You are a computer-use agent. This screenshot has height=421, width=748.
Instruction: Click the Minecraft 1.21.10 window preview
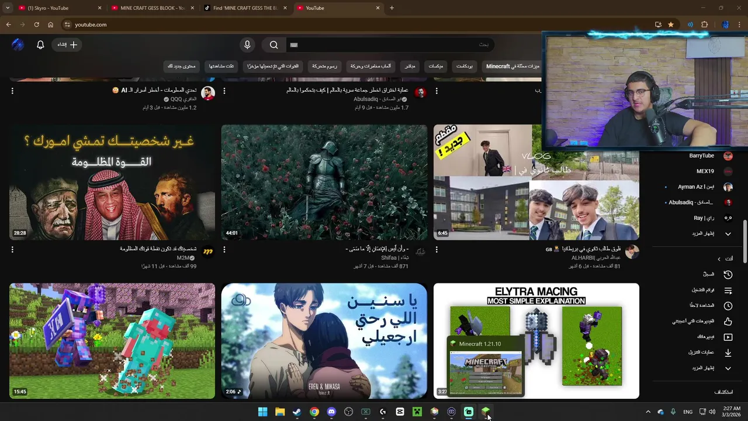click(486, 367)
